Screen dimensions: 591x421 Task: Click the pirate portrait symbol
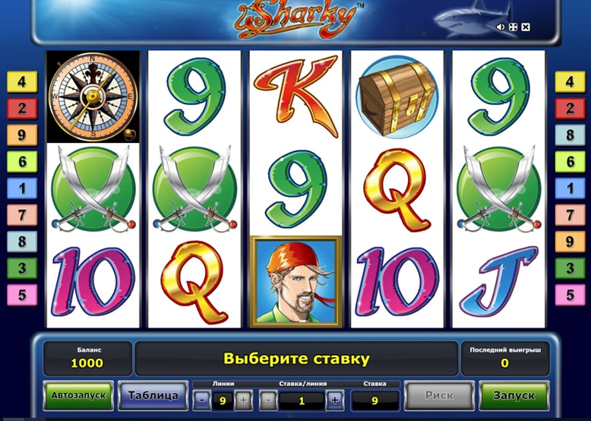click(295, 281)
